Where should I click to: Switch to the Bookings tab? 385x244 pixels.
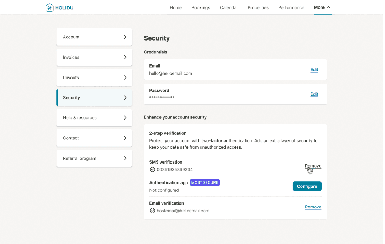point(201,7)
